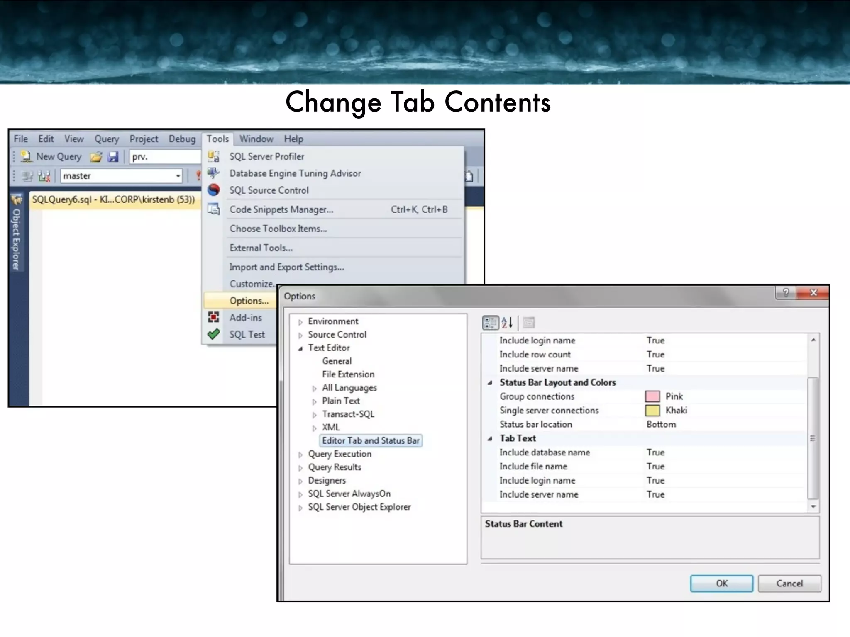Image resolution: width=850 pixels, height=637 pixels.
Task: Expand the Environment tree node
Action: click(300, 322)
